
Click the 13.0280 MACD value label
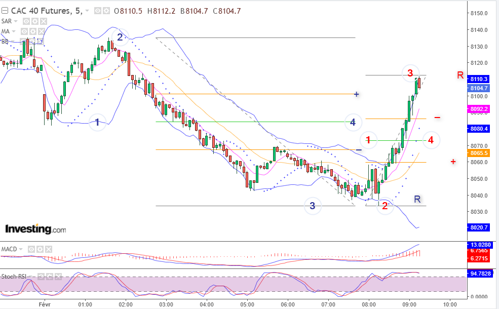pyautogui.click(x=481, y=245)
